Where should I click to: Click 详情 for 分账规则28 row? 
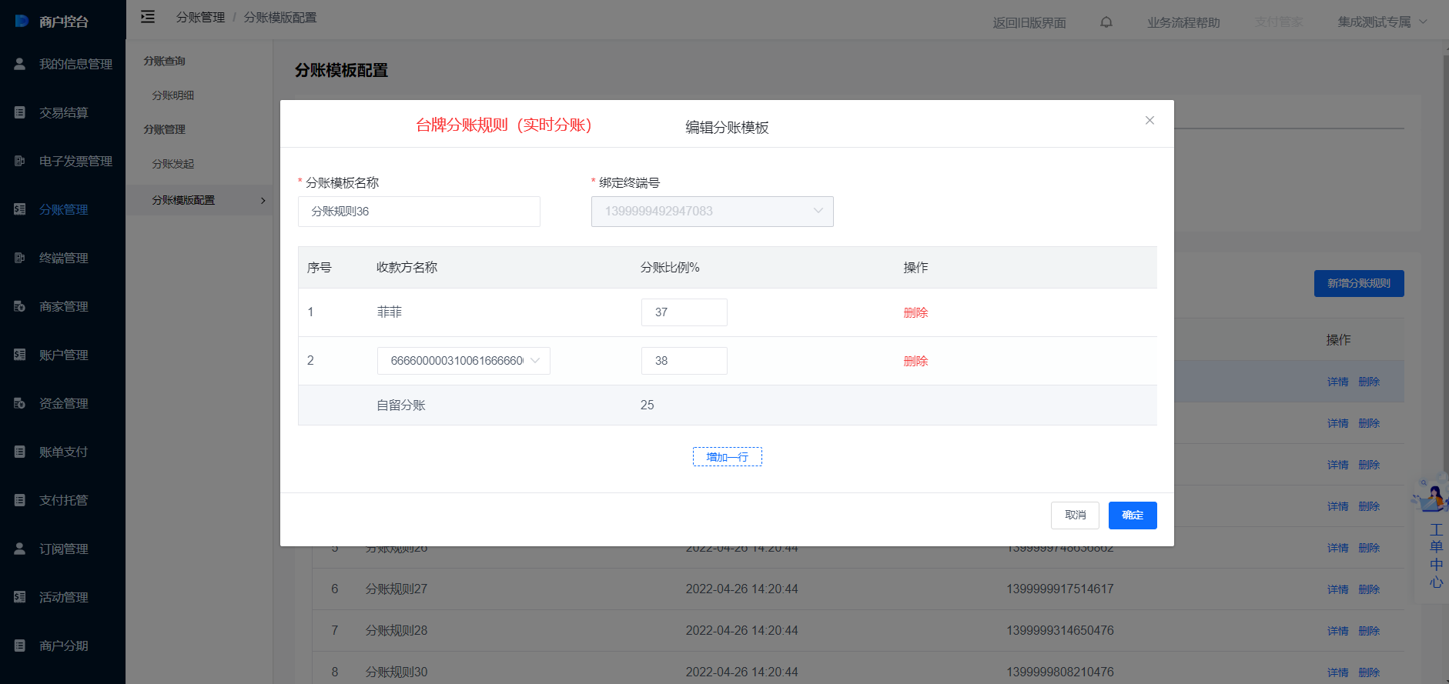click(1337, 631)
